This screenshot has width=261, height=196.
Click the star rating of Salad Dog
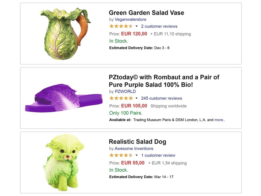pyautogui.click(x=121, y=155)
